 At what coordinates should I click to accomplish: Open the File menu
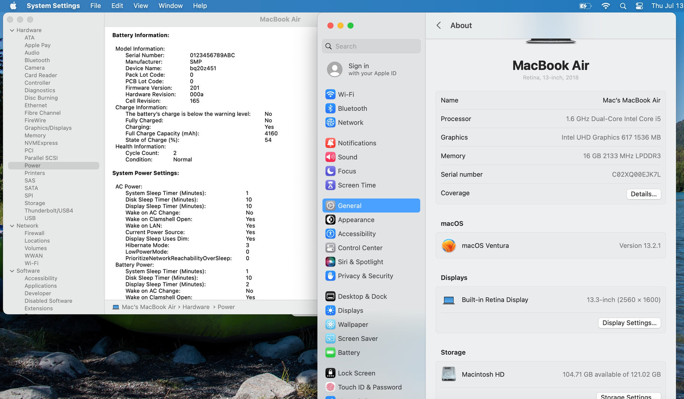(96, 6)
